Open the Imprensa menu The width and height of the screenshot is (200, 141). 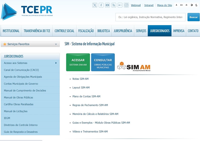(x=179, y=31)
